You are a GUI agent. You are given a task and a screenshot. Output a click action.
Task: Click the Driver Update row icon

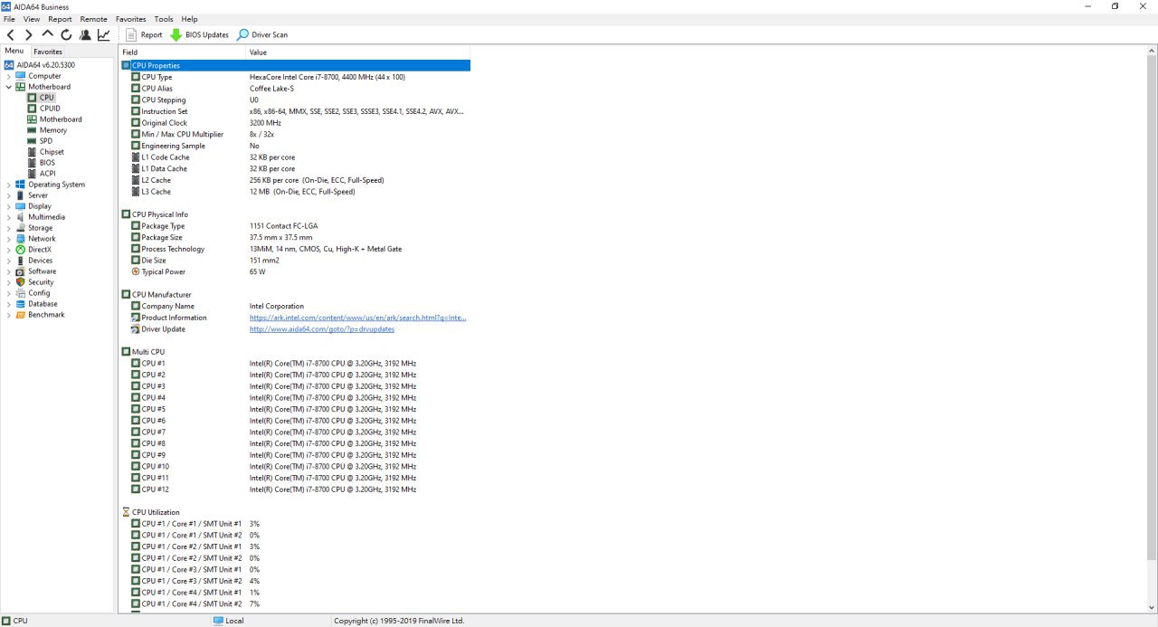tap(136, 329)
